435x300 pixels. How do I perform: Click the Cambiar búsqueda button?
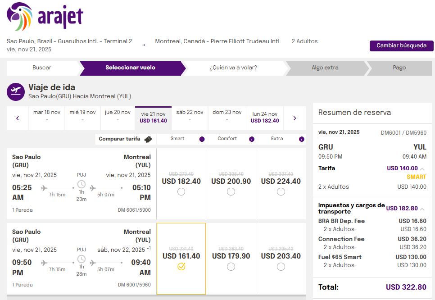(401, 45)
